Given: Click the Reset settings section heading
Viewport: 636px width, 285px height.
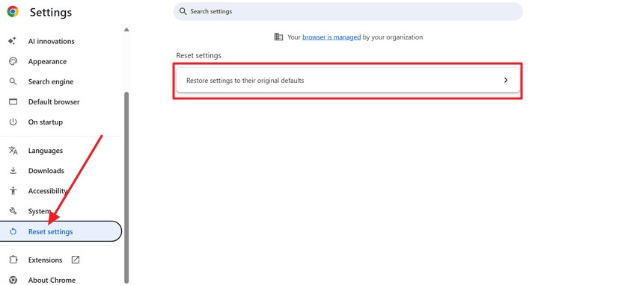Looking at the screenshot, I should [199, 55].
